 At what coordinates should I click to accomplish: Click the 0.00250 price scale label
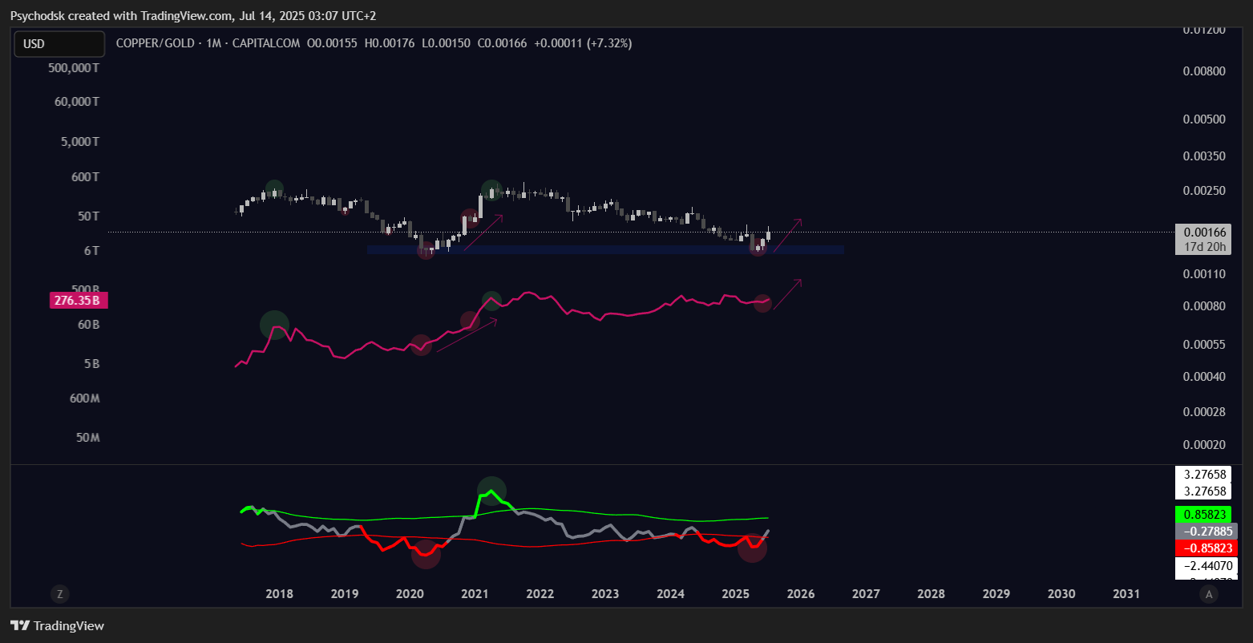click(x=1204, y=190)
